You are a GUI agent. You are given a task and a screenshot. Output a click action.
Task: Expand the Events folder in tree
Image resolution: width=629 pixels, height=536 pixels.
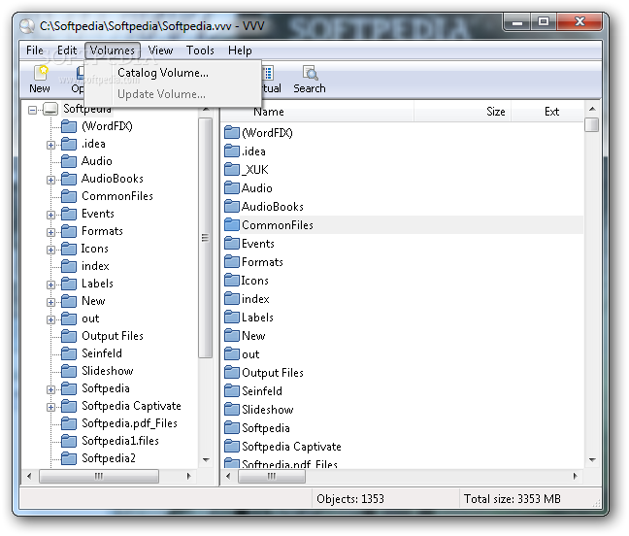click(x=50, y=215)
